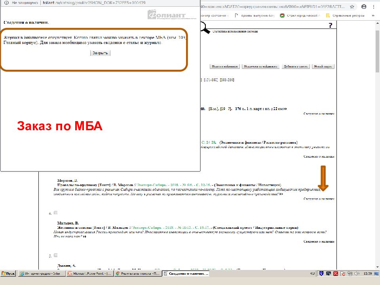380x285 pixels.
Task: Click the Закрыть button in the popup
Action: (100, 53)
